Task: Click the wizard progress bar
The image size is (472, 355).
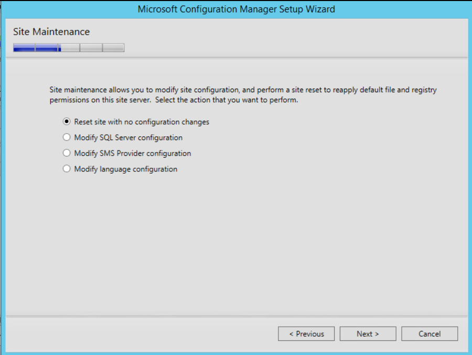Action: click(x=69, y=48)
